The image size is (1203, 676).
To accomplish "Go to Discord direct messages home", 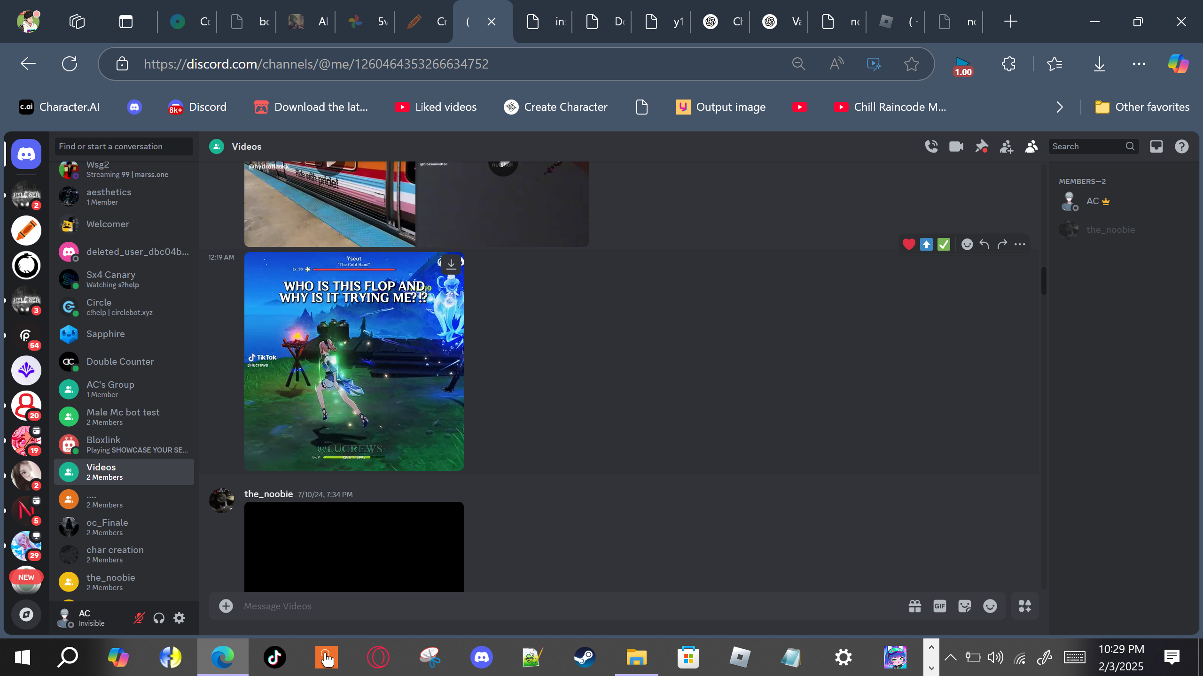I will pyautogui.click(x=26, y=154).
